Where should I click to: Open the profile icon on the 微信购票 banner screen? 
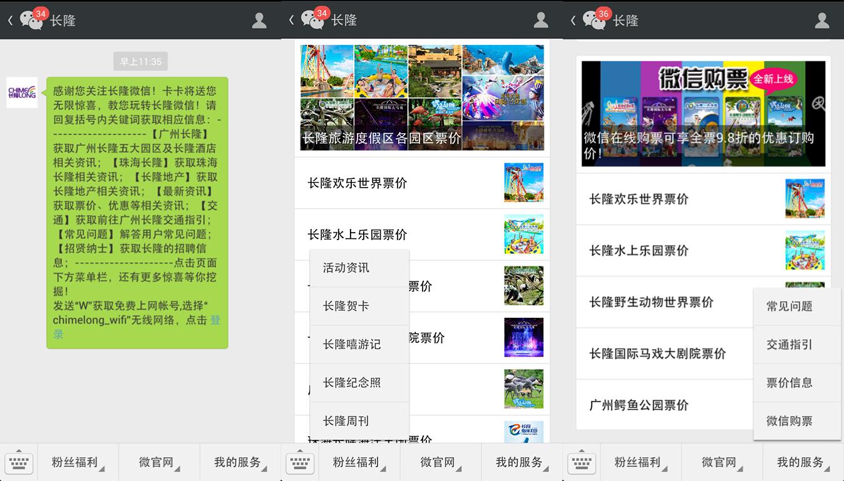point(822,20)
